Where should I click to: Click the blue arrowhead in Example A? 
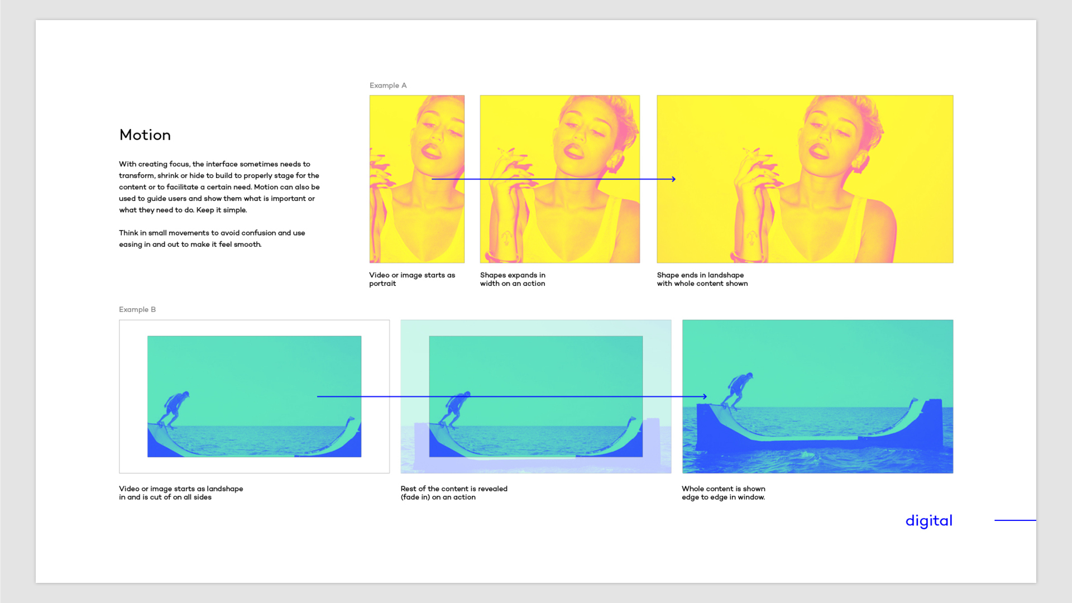point(673,179)
